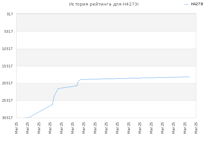Click the 15317 y-axis label
209x157 pixels.
pos(8,66)
